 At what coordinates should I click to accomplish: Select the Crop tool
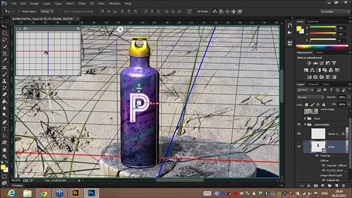point(4,54)
